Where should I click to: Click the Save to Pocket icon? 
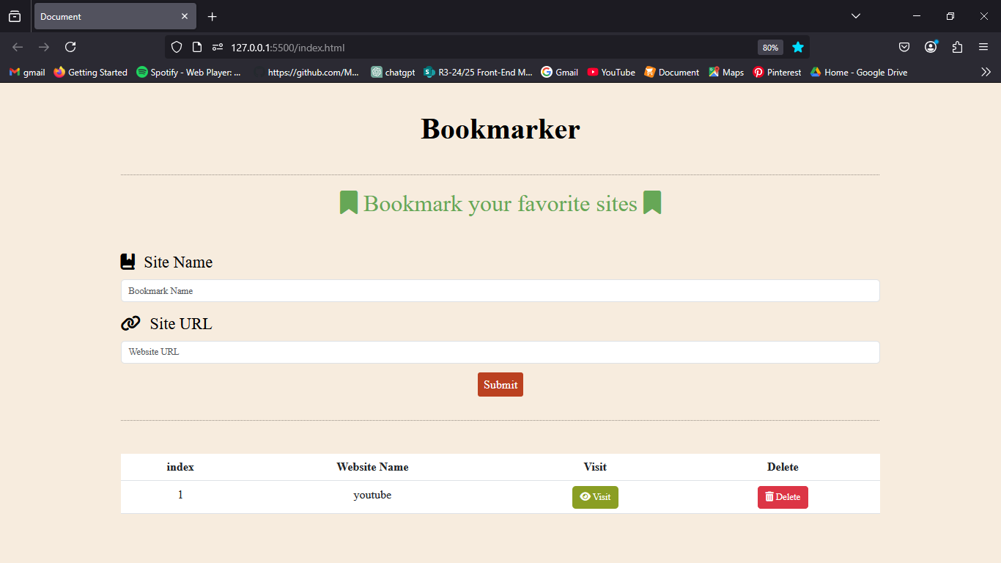point(904,47)
